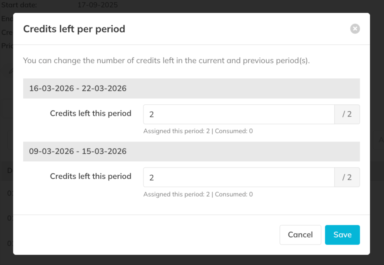Click the '/ 2' suffix of first period

click(347, 114)
